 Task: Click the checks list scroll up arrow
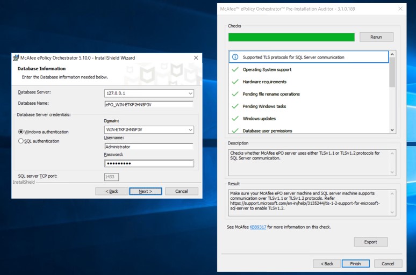(392, 54)
